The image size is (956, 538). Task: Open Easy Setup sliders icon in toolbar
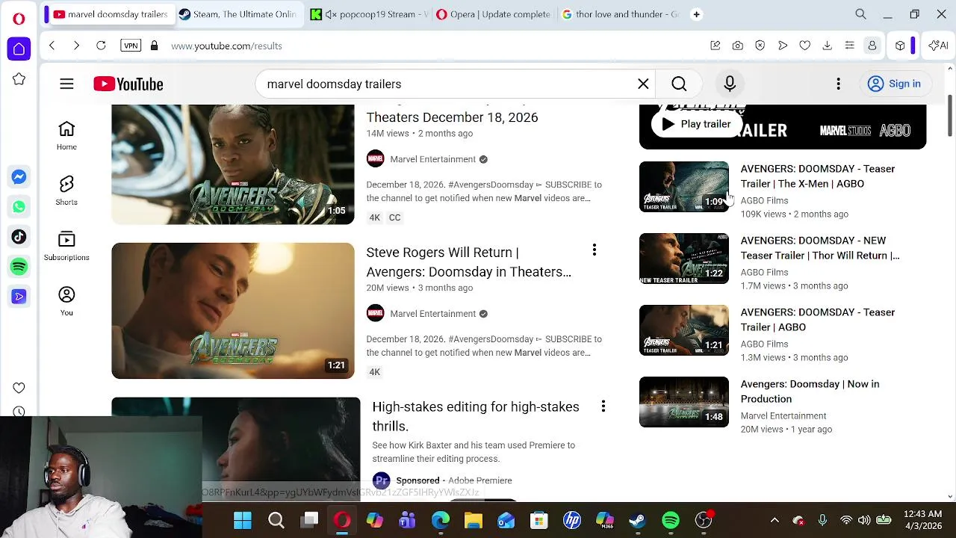coord(849,46)
